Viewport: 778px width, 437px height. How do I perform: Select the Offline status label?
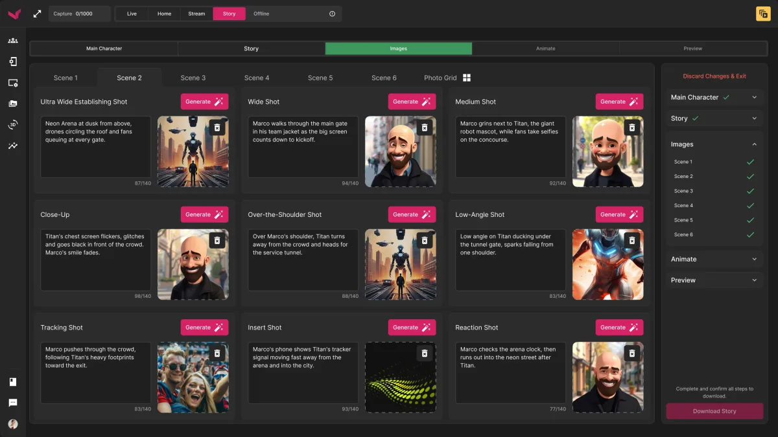[261, 14]
